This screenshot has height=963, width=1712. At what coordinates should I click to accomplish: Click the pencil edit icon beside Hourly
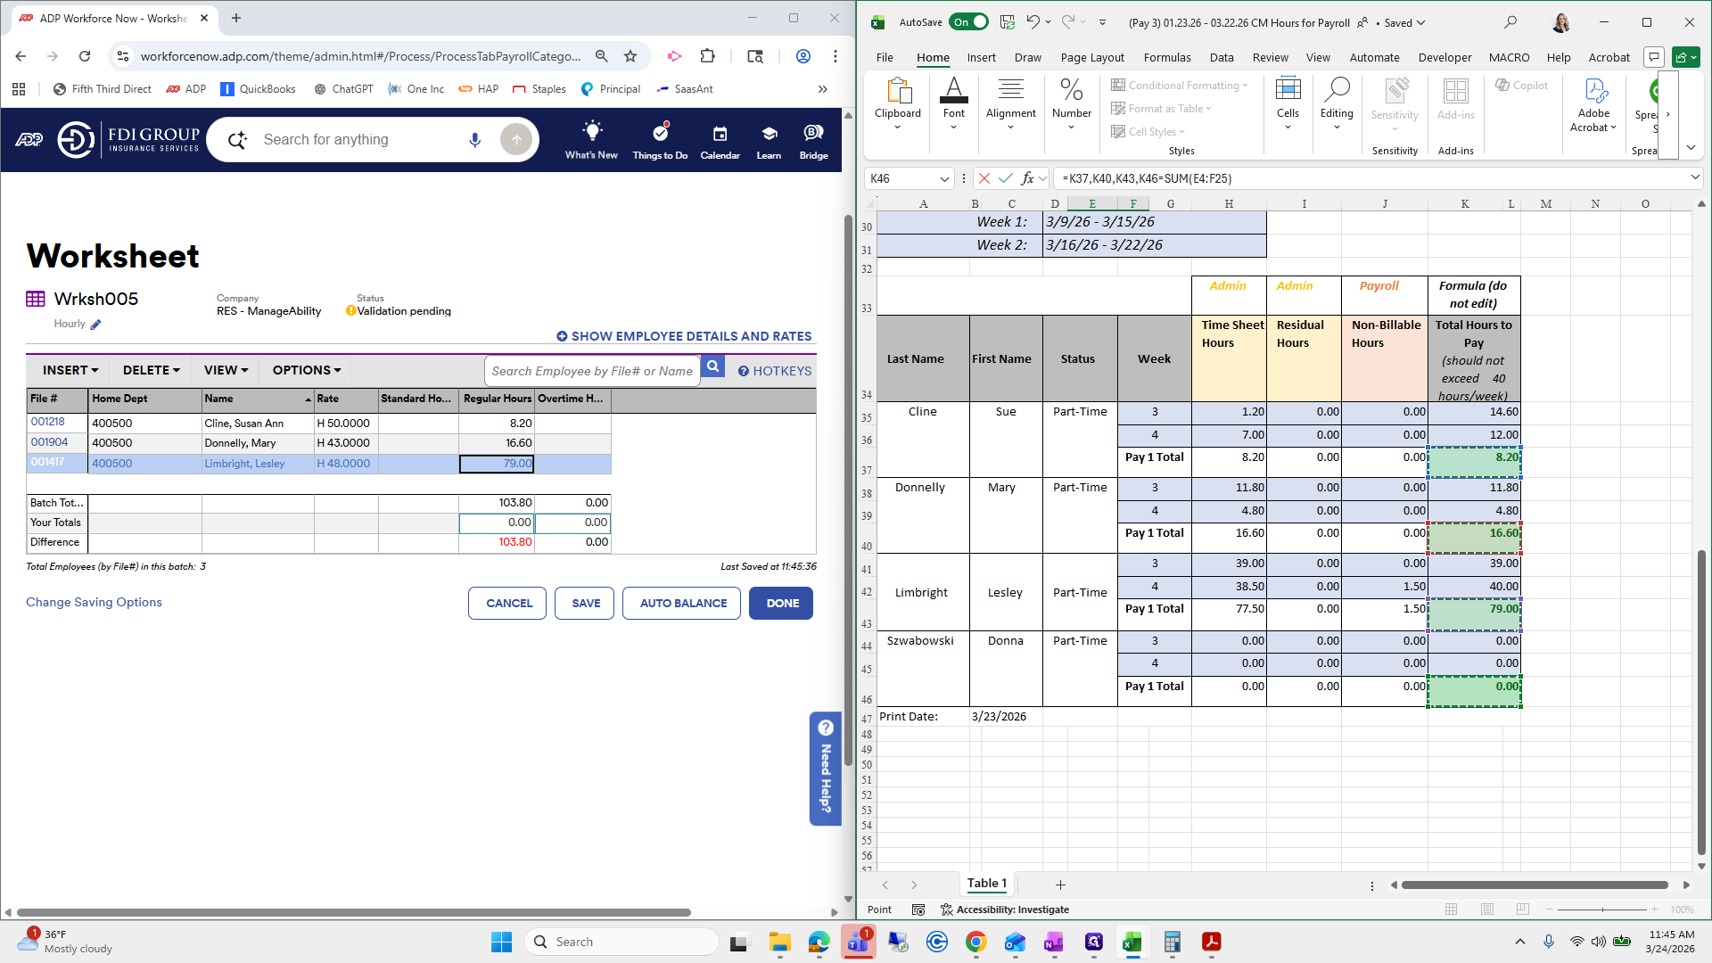[95, 325]
